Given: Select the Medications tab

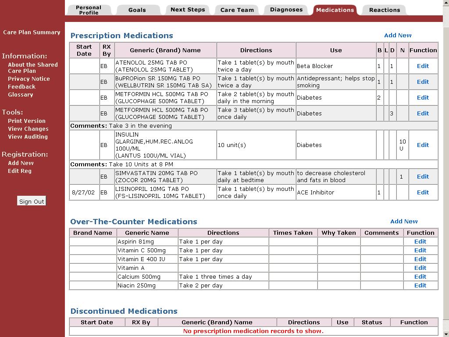Looking at the screenshot, I should 335,10.
